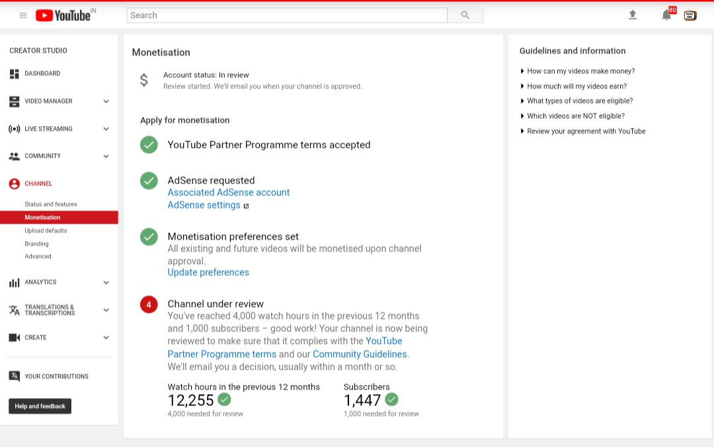Click the Creator Studio heading

point(38,50)
